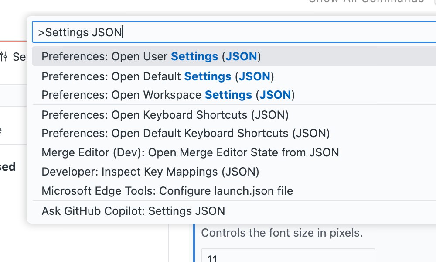Click the highlighted "JSON" text in the top result
436x262 pixels.
coord(242,56)
